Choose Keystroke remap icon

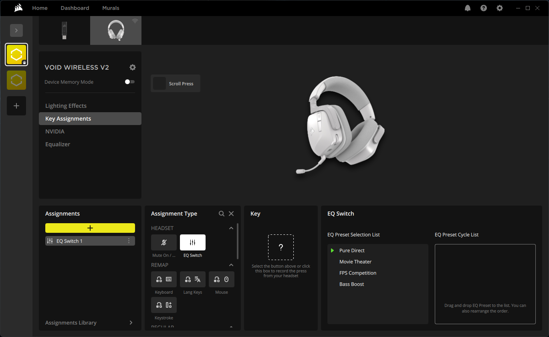pyautogui.click(x=164, y=305)
